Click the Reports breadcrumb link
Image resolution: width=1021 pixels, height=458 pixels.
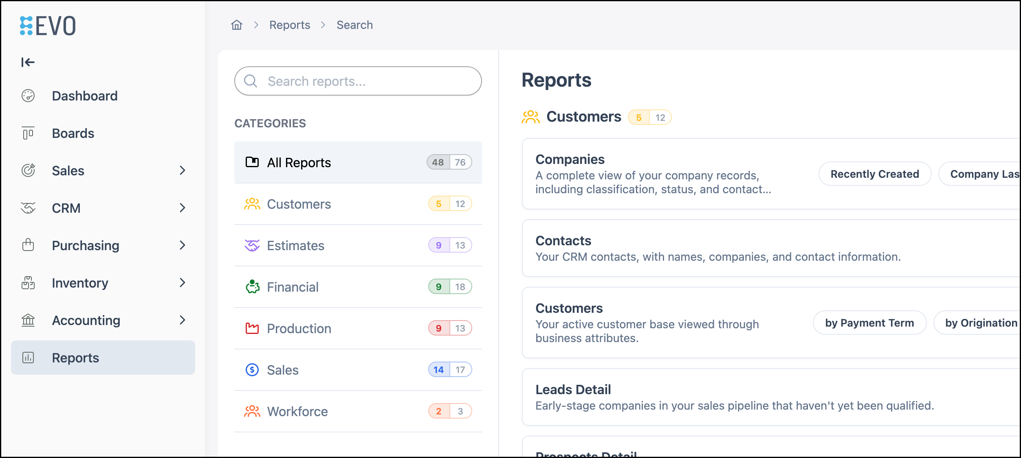[290, 25]
